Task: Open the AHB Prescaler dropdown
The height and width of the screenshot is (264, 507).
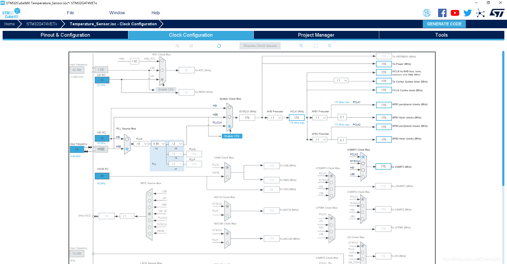Action: tap(275, 118)
